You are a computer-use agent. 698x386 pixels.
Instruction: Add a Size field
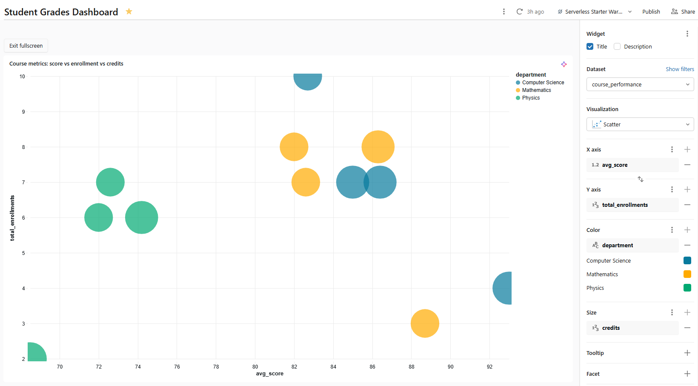[x=687, y=312]
